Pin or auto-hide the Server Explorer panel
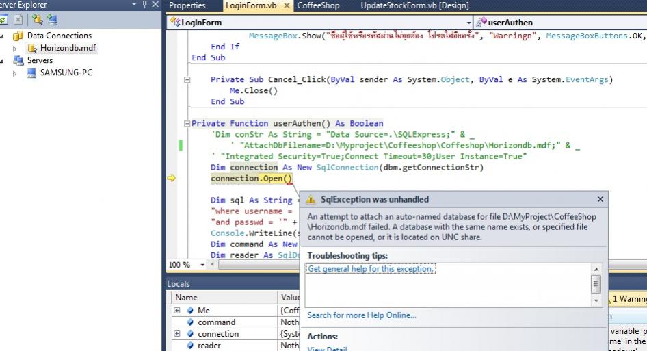 [x=144, y=5]
